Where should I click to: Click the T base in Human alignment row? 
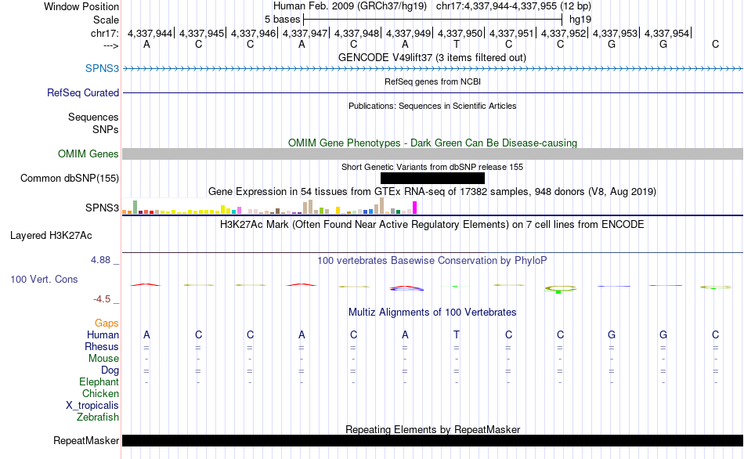coord(457,335)
